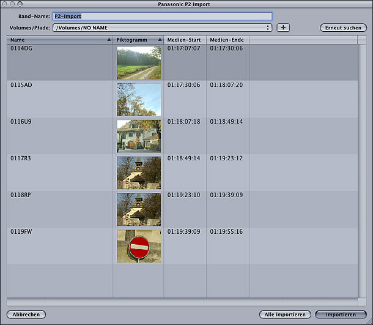
Task: Select the clip named 0116U9
Action: click(x=21, y=122)
